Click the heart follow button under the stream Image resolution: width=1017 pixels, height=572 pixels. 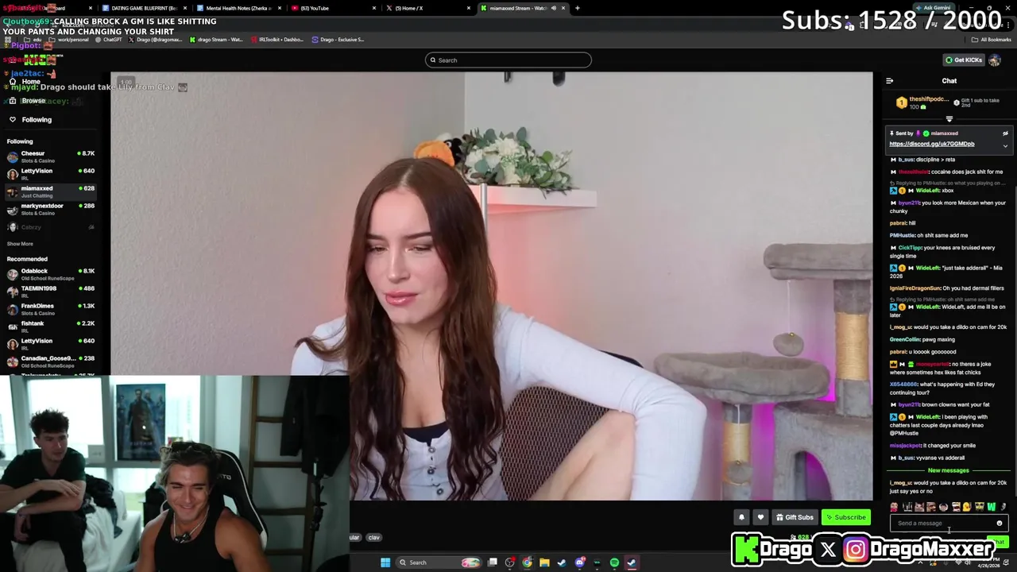(760, 517)
